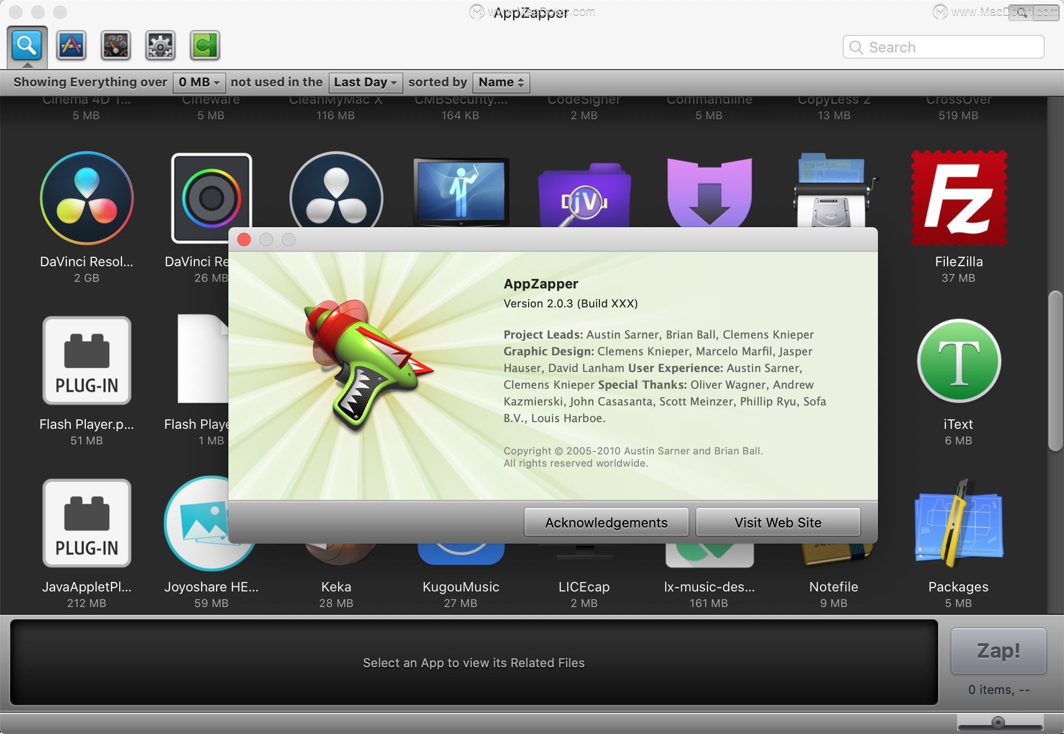
Task: Click the vertical scrollbar in app grid
Action: coord(1055,370)
